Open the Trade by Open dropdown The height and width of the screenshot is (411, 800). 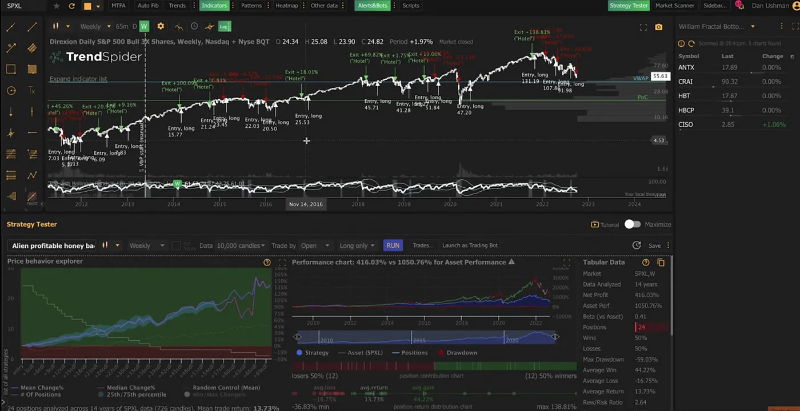pos(315,245)
